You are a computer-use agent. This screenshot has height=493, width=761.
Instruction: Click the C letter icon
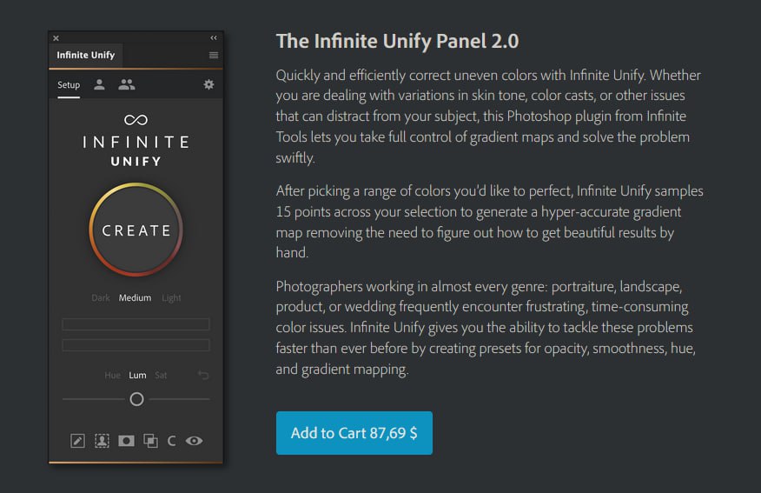171,441
